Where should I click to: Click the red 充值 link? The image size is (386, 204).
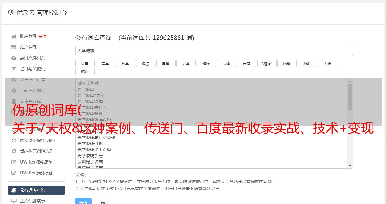pyautogui.click(x=42, y=36)
